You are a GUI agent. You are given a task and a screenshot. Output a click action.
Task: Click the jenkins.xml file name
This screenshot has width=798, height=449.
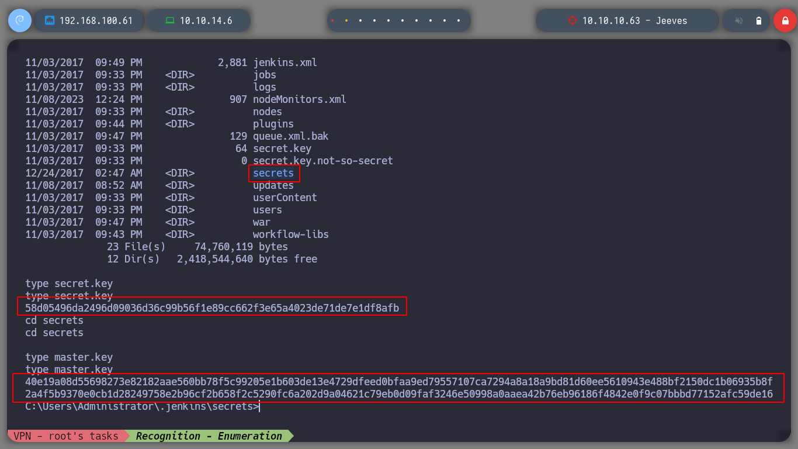285,63
